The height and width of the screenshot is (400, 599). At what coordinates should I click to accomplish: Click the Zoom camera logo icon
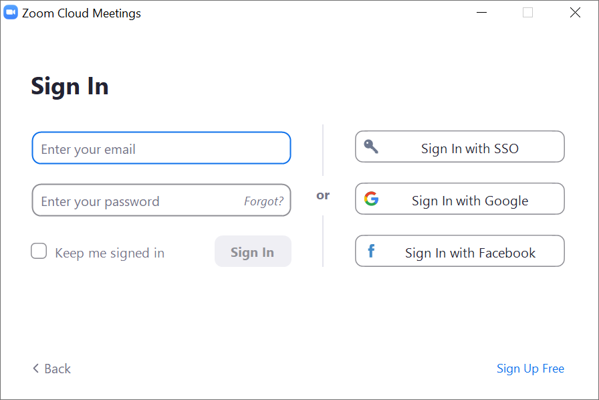pos(11,13)
